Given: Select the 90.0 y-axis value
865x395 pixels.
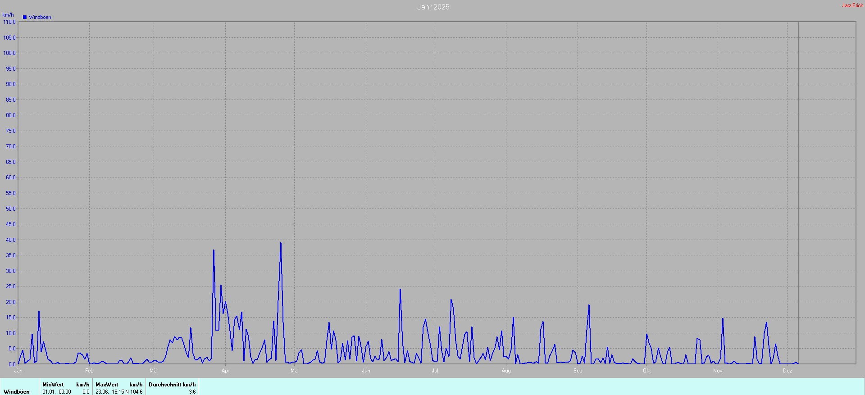Looking at the screenshot, I should tap(11, 84).
